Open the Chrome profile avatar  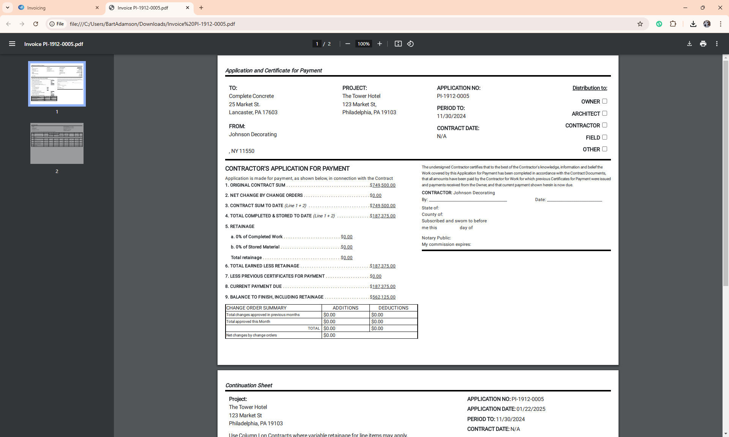point(707,24)
